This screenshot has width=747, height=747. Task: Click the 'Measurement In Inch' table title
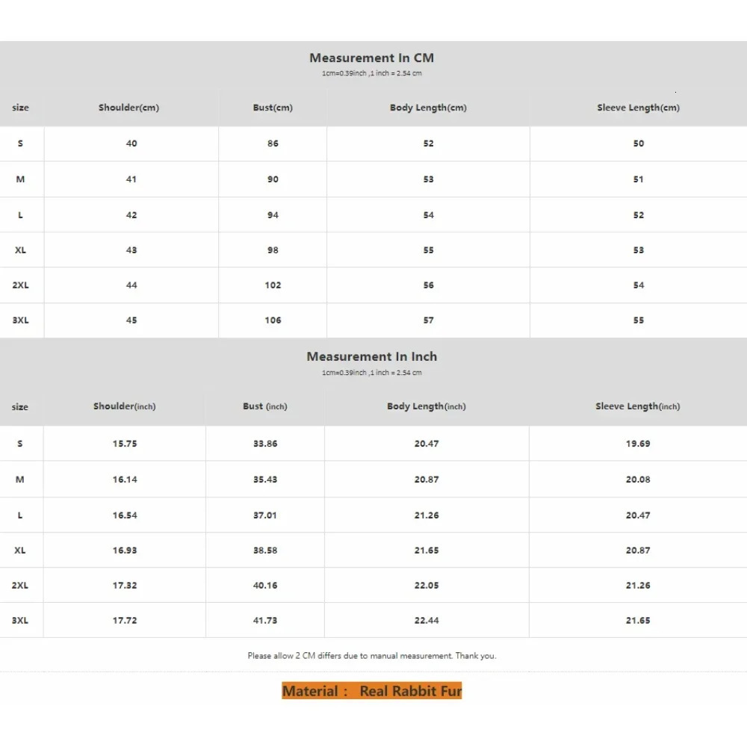click(x=371, y=357)
